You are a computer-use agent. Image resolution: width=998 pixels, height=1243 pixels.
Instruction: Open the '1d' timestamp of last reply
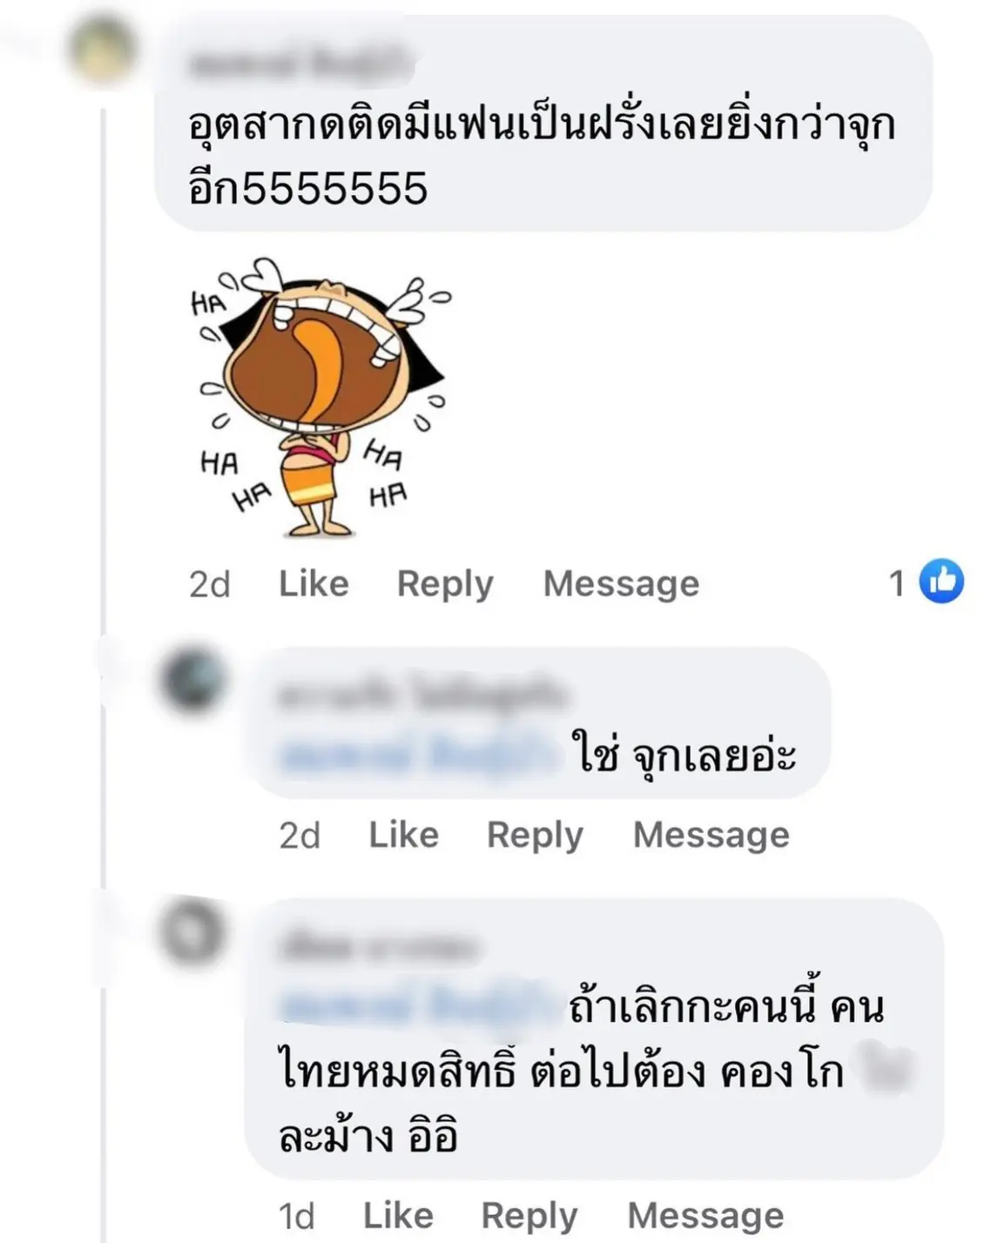click(296, 1217)
